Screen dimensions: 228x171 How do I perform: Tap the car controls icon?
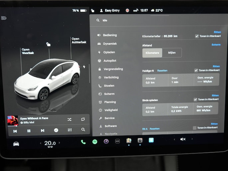pyautogui.click(x=16, y=144)
